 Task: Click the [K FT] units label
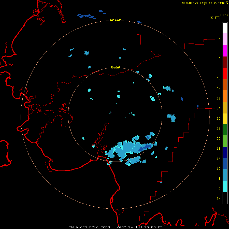(215, 18)
